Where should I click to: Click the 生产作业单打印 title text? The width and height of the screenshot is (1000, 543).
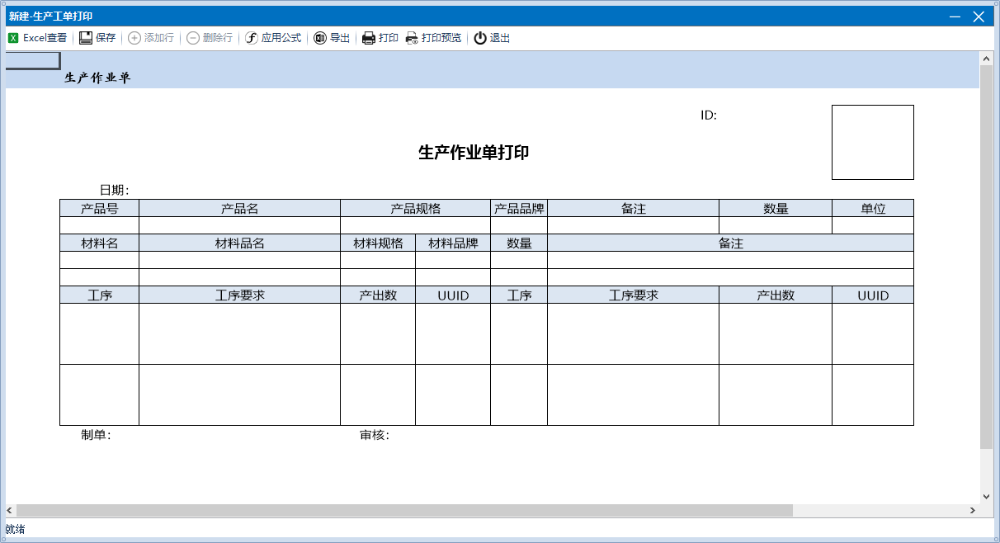(x=474, y=153)
